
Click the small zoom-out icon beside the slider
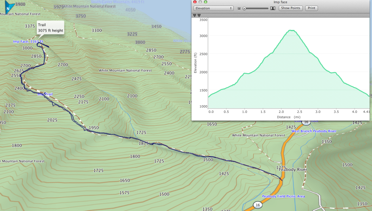click(x=239, y=8)
